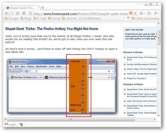Image resolution: width=166 pixels, height=132 pixels.
Task: Open the Bookmarks menu in Firefox screenshot
Action: point(41,66)
